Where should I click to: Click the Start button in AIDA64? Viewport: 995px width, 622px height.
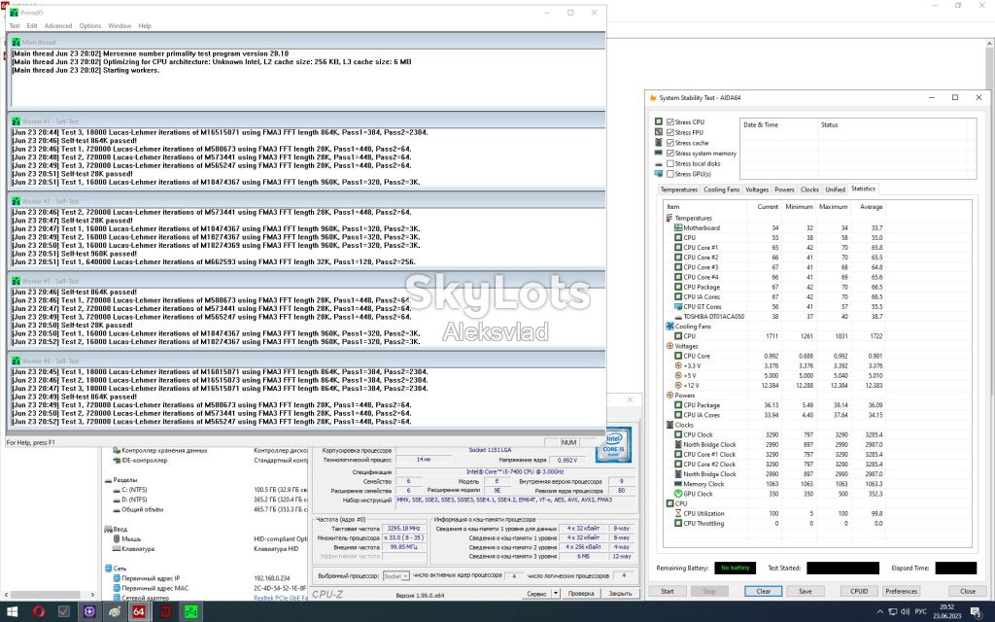click(668, 591)
